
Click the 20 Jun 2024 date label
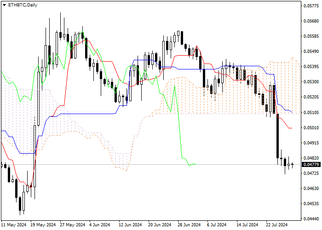(160, 225)
